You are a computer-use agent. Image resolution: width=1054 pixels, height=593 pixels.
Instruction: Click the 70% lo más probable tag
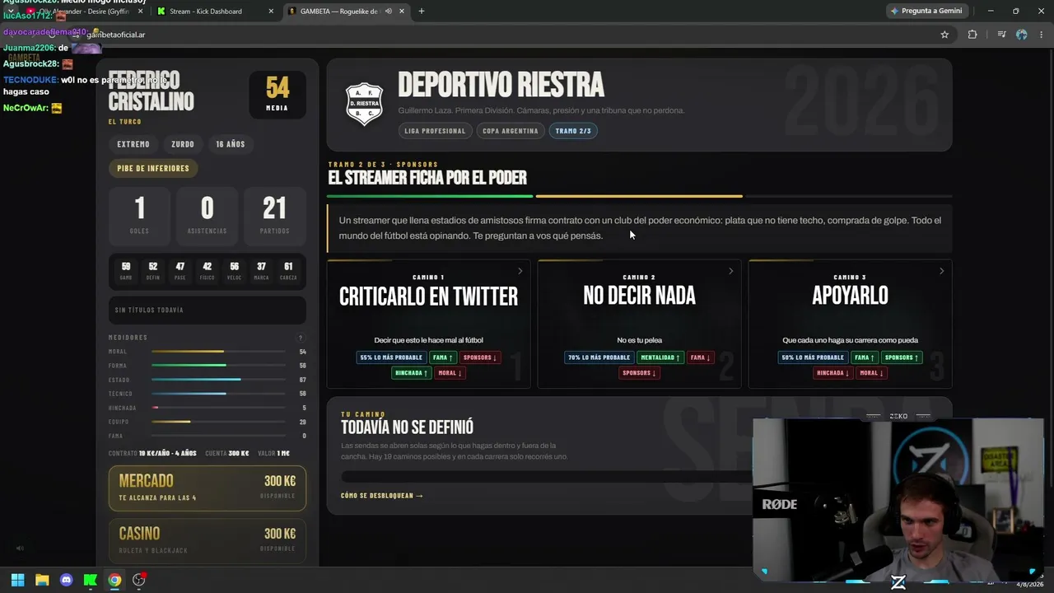point(599,357)
